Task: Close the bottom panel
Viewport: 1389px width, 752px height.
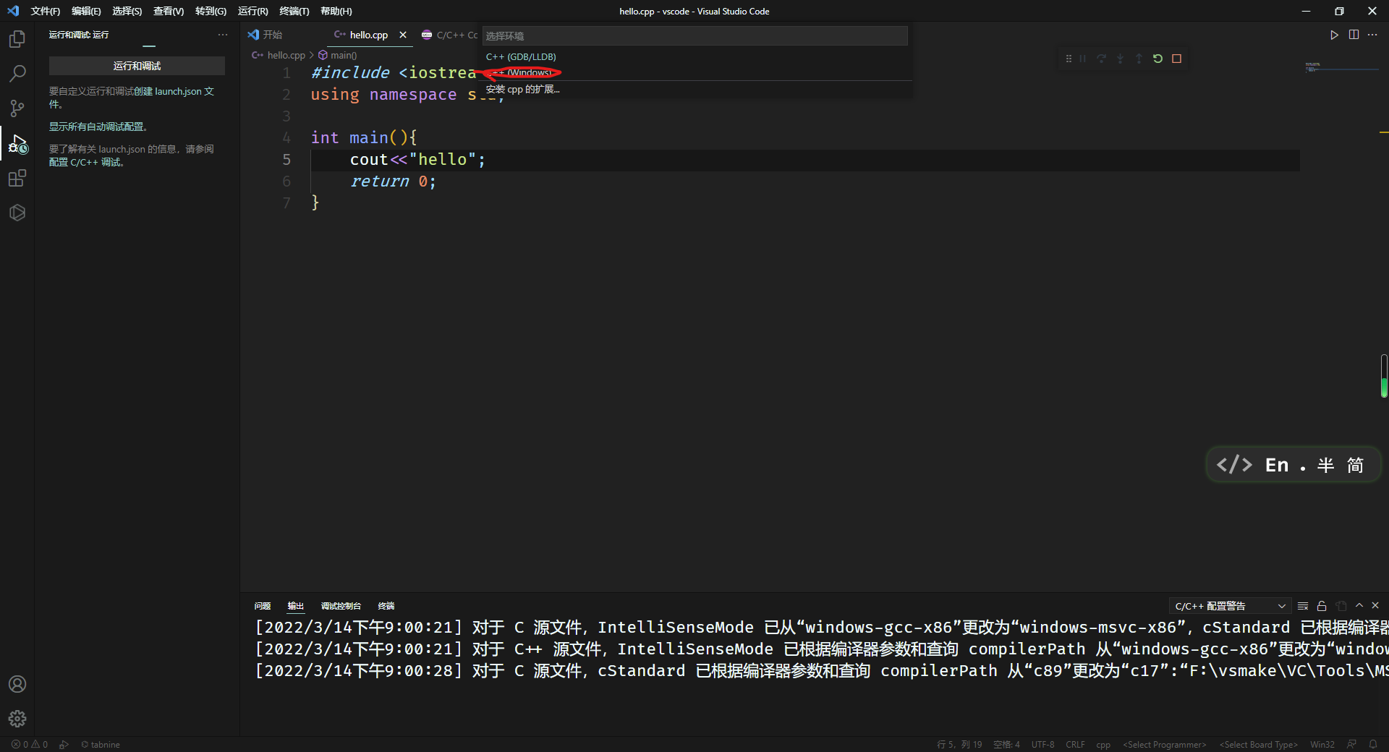Action: click(1375, 606)
